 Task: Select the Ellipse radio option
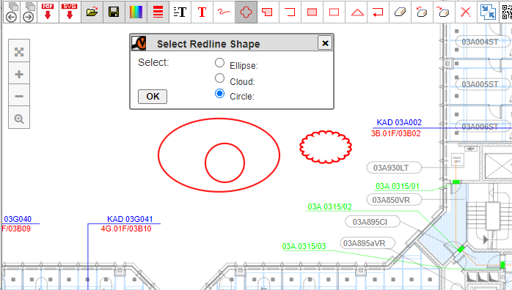pyautogui.click(x=220, y=62)
